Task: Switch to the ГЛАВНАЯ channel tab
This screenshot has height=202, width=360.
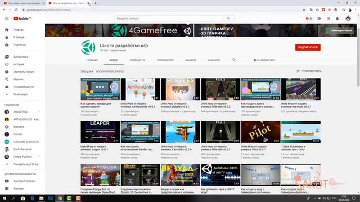Action: click(x=92, y=60)
